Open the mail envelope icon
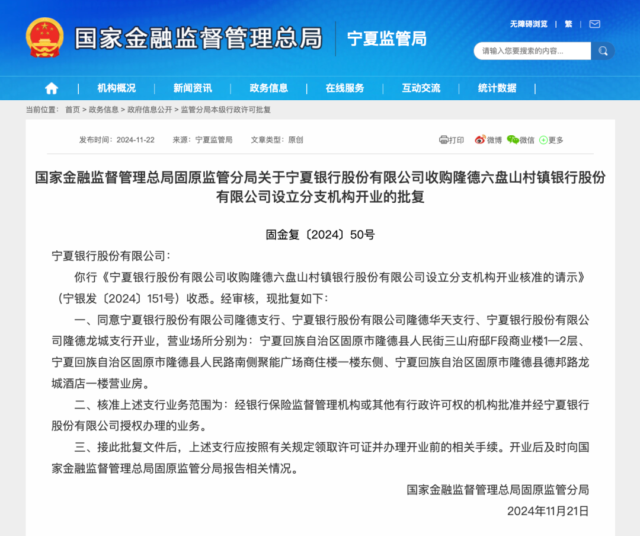This screenshot has height=536, width=640. [594, 24]
